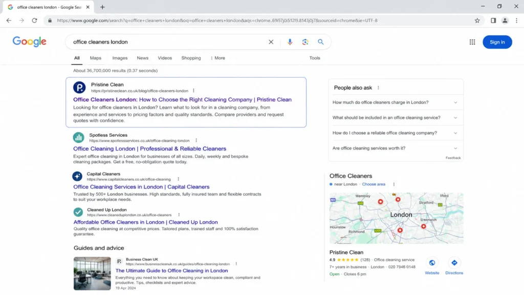Open options for Pristine Clean result
Image resolution: width=524 pixels, height=295 pixels.
coord(193,91)
